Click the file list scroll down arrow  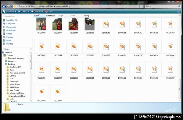[180, 101]
